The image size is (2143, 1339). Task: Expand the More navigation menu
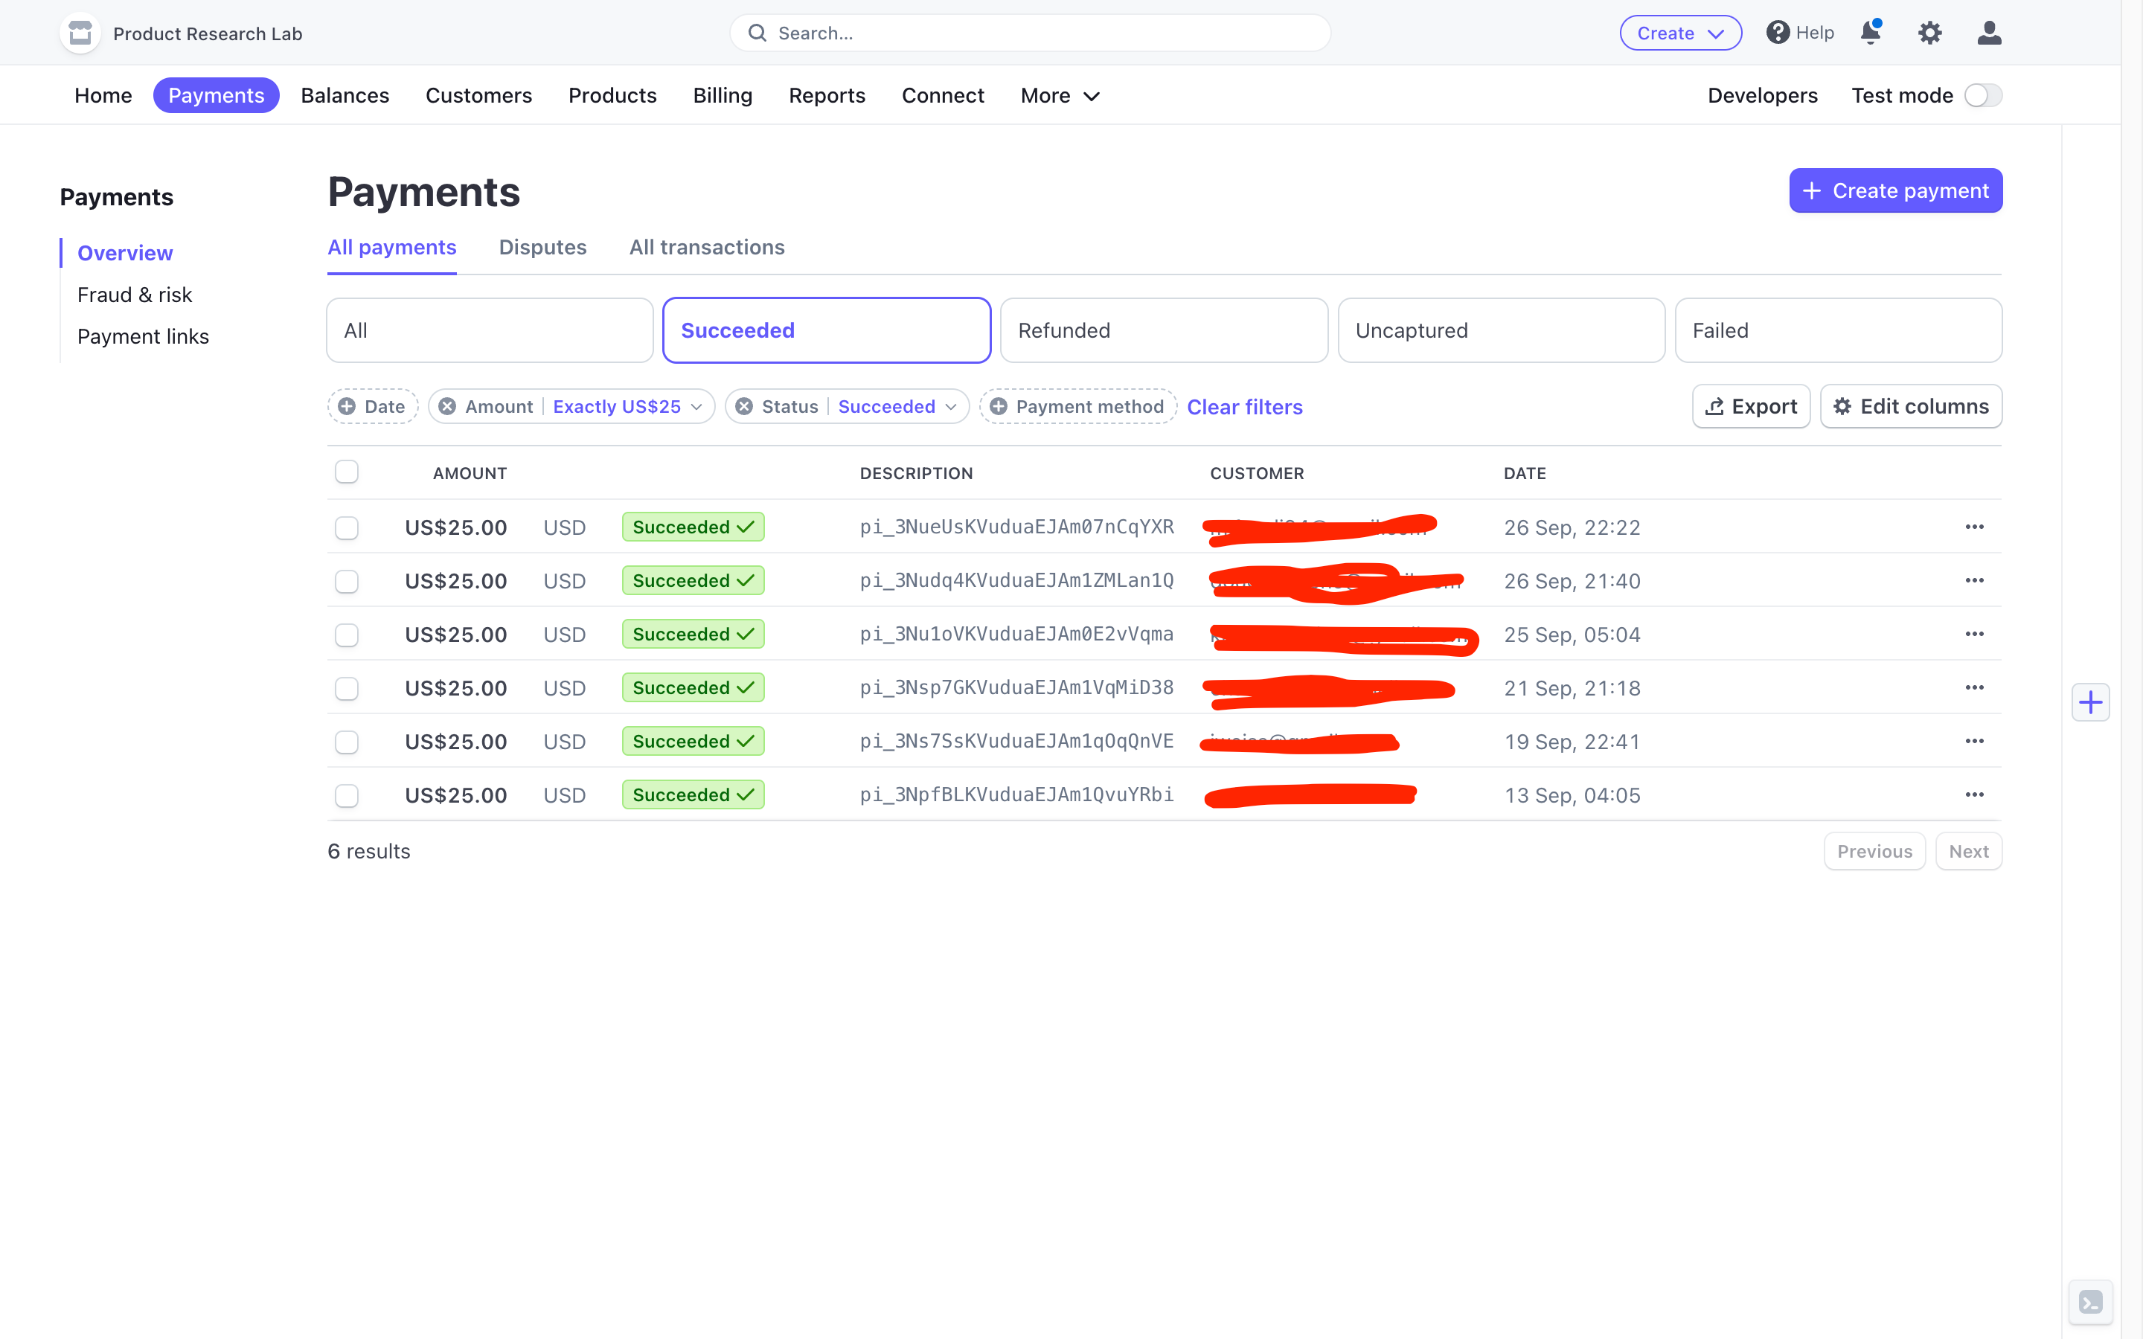tap(1060, 96)
